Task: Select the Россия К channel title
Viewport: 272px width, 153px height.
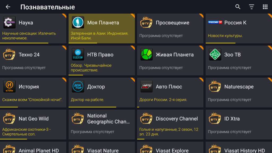Action: (x=235, y=23)
